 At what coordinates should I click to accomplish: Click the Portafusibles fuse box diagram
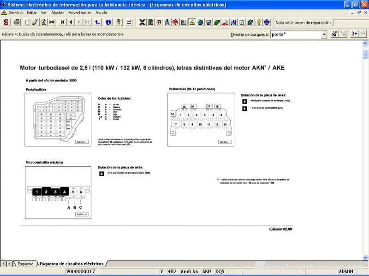pos(58,120)
